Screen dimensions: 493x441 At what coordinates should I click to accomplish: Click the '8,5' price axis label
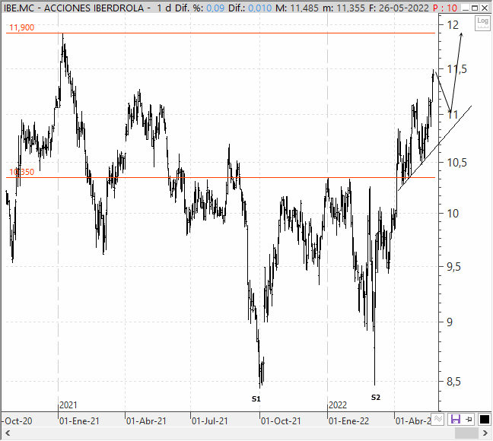[x=453, y=382]
